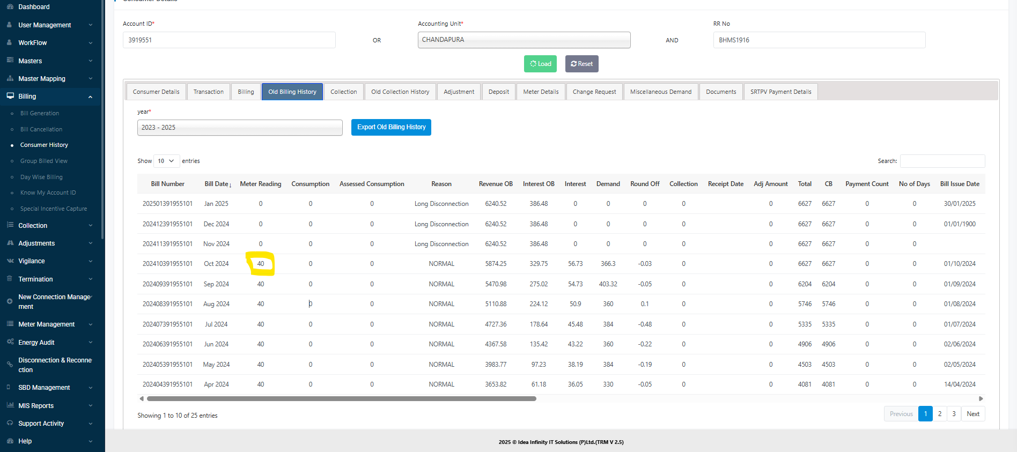Image resolution: width=1017 pixels, height=452 pixels.
Task: Open the Accounting Unit dropdown
Action: pos(524,40)
